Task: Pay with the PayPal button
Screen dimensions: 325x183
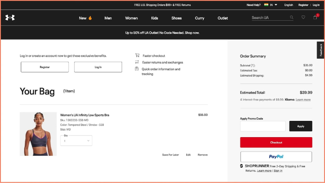Action: [x=276, y=157]
